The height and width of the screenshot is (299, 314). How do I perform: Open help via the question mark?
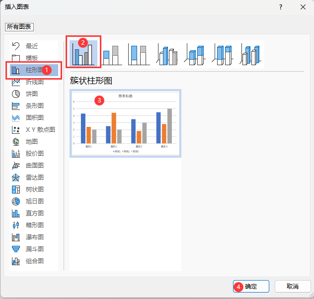281,7
